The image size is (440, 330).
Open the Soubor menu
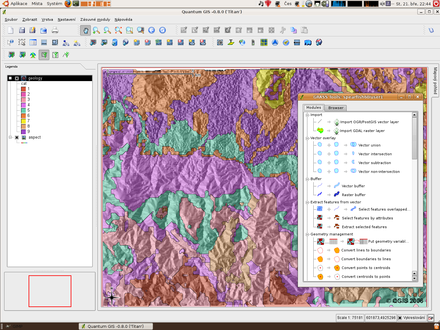(x=11, y=19)
